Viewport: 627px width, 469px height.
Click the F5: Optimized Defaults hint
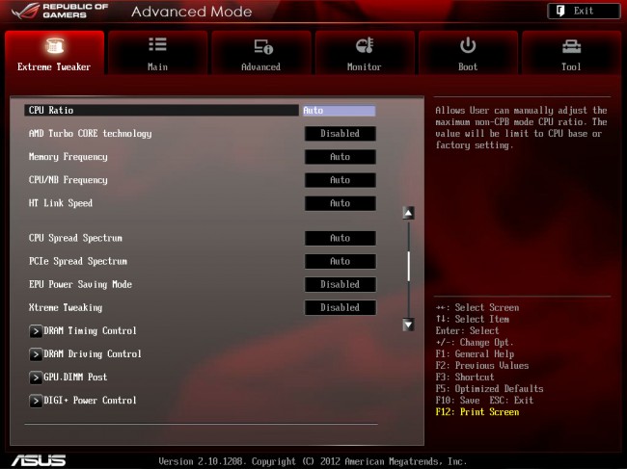489,389
